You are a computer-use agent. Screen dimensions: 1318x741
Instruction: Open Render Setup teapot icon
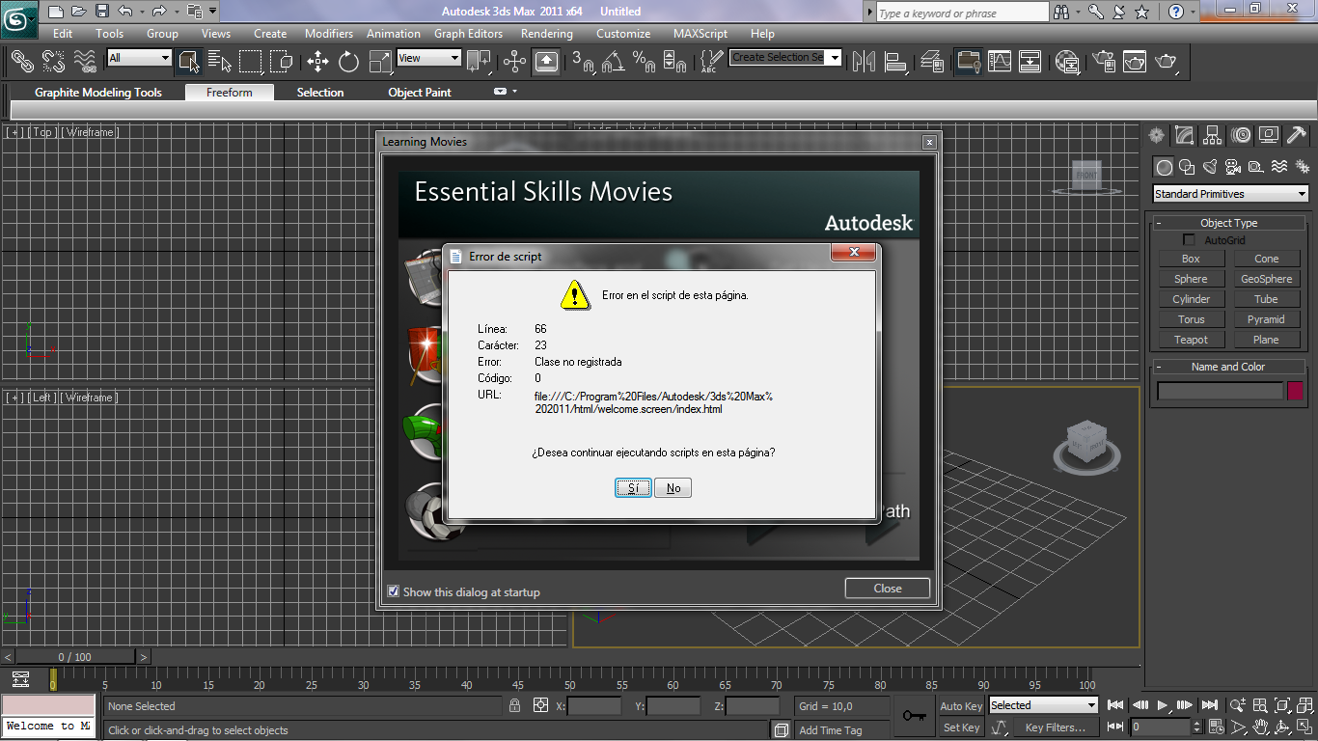click(1104, 62)
